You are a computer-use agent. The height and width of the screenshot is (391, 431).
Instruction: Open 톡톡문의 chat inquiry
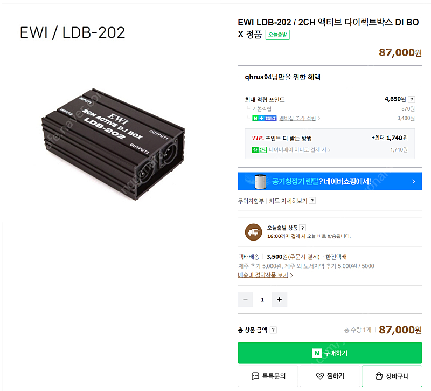pos(268,376)
